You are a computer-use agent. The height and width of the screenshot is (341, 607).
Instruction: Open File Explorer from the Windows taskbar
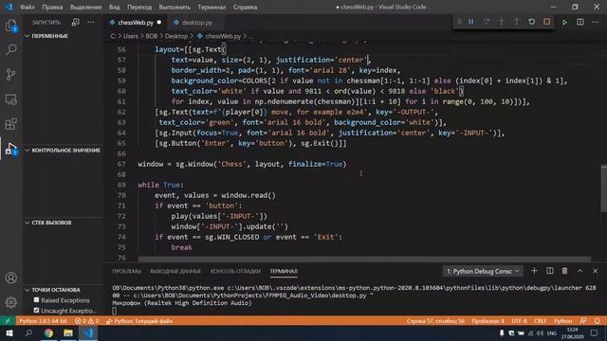pyautogui.click(x=68, y=332)
